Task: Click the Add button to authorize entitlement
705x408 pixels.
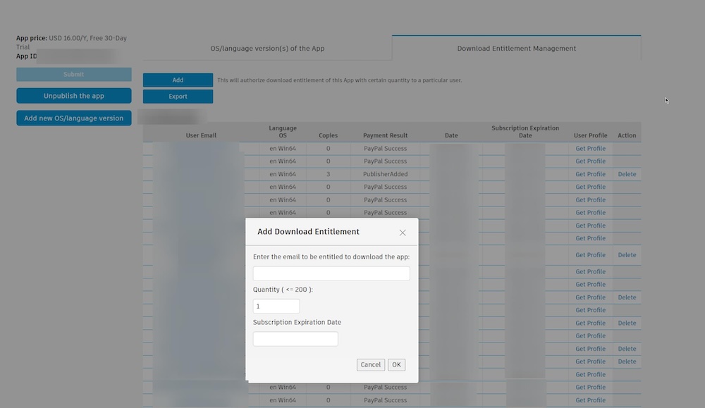Action: click(x=178, y=80)
